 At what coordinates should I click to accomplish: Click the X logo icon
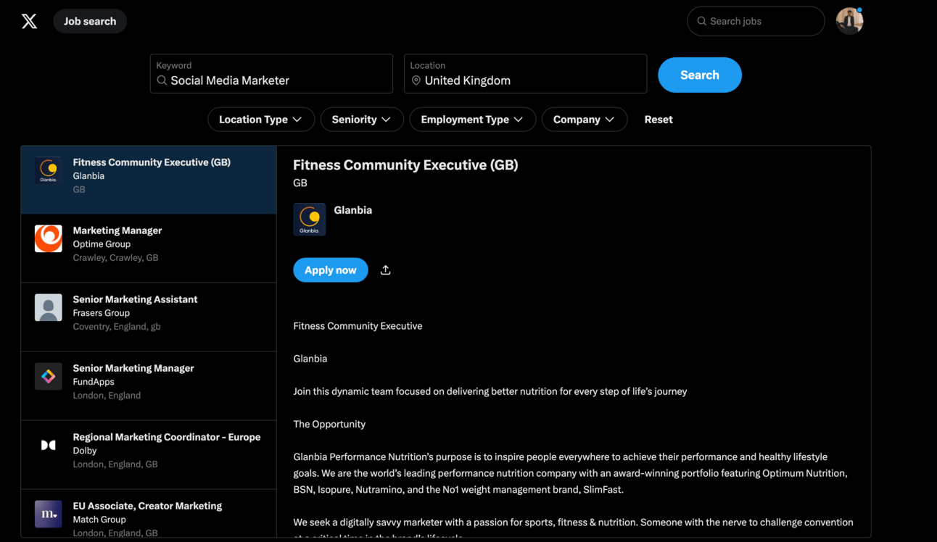pos(29,21)
